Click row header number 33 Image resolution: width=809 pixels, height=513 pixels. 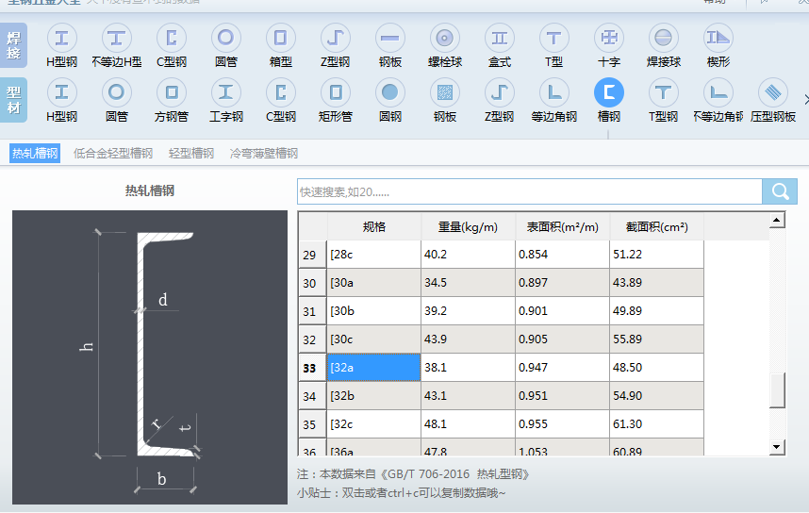[312, 368]
